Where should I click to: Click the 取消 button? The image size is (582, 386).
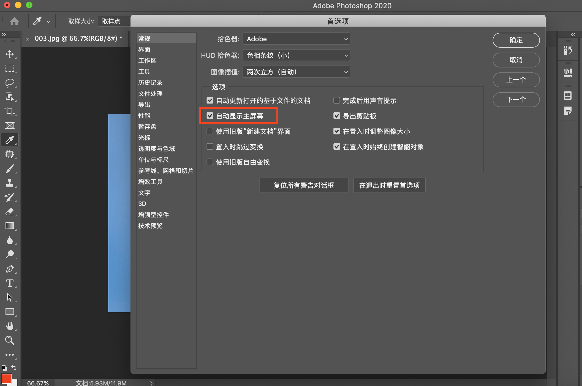coord(516,60)
